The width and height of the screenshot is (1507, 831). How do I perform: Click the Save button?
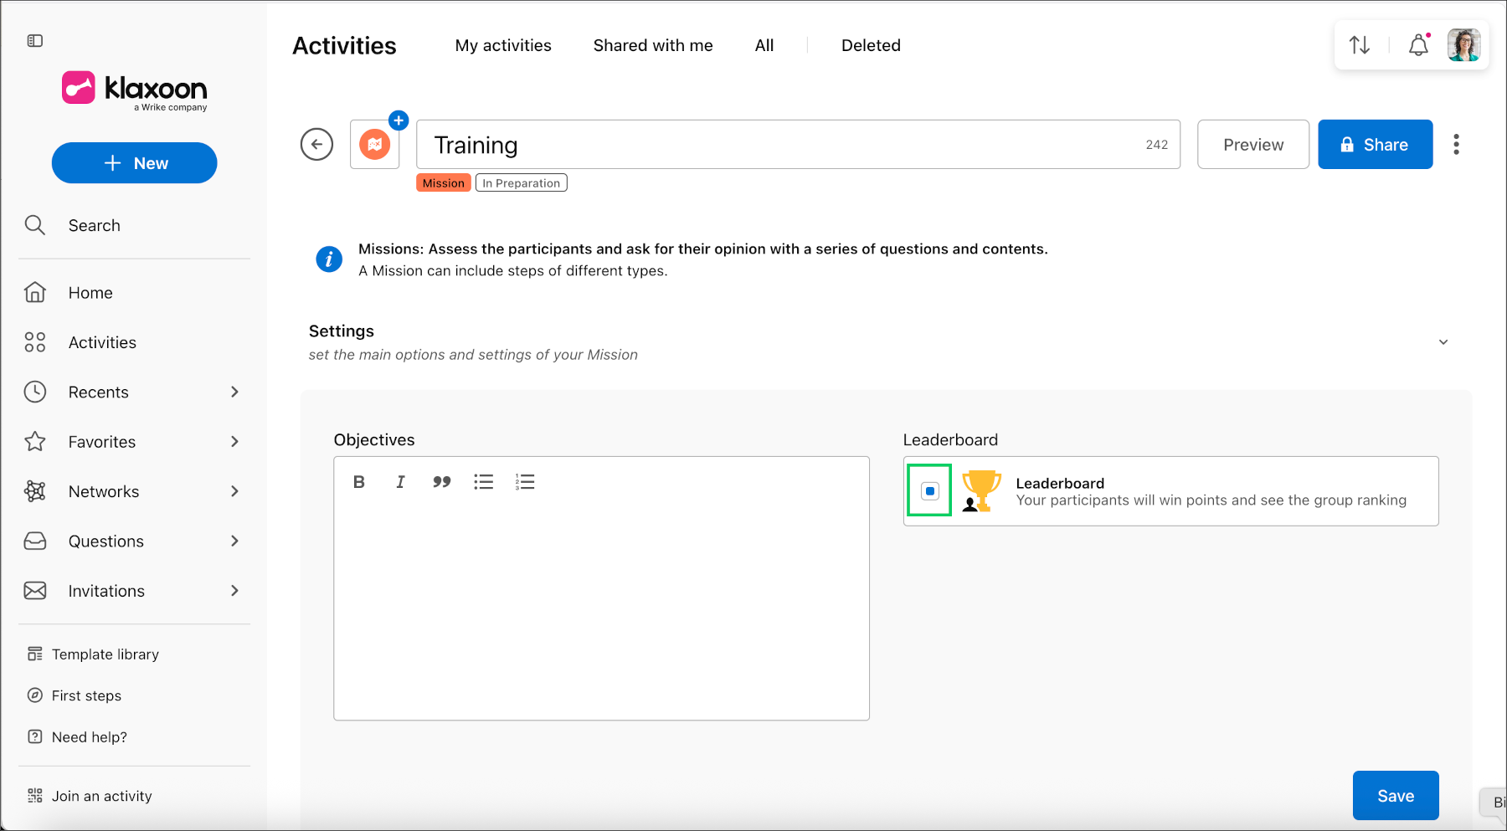[x=1396, y=796]
